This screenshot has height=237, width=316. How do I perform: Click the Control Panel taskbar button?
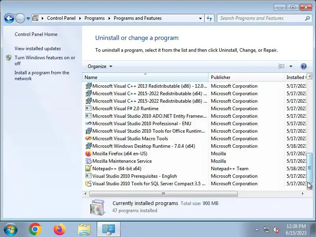click(x=109, y=229)
